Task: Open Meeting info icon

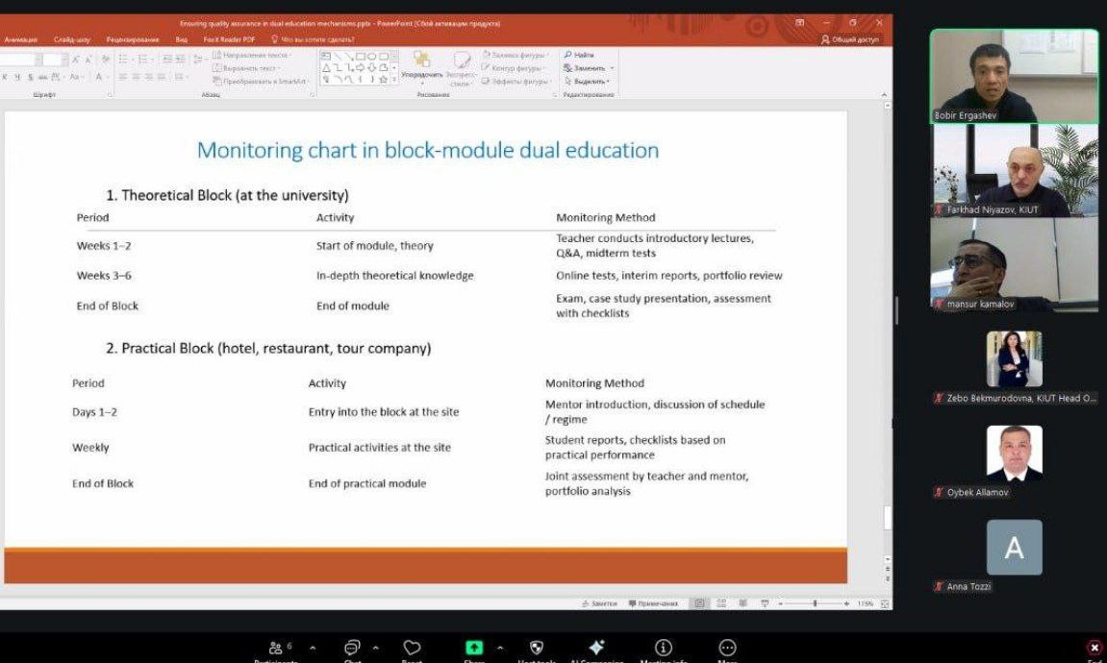Action: point(663,649)
